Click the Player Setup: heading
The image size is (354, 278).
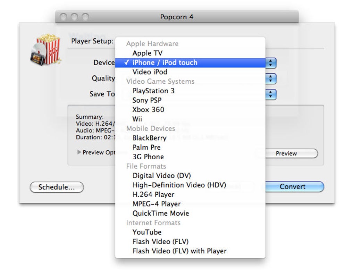[92, 41]
